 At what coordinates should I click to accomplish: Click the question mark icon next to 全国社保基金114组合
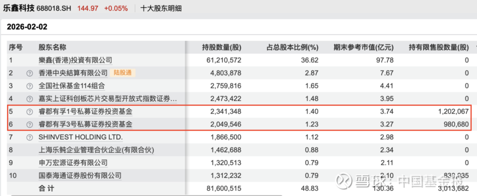[30, 86]
